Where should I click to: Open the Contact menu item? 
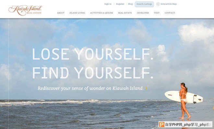tap(170, 13)
